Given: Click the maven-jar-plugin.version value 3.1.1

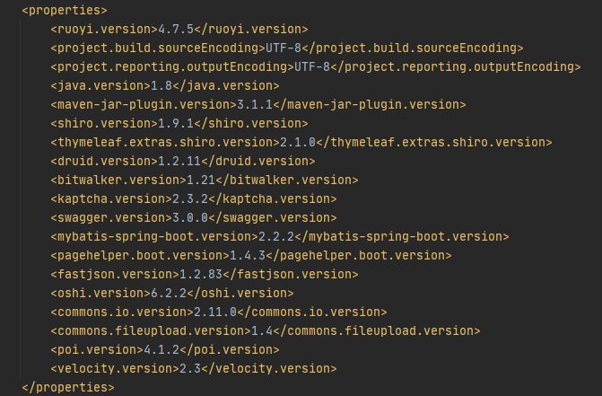Looking at the screenshot, I should [255, 104].
